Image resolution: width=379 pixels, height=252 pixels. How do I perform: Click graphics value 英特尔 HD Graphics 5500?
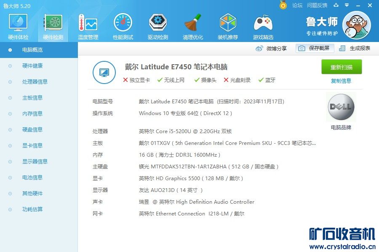(x=191, y=178)
